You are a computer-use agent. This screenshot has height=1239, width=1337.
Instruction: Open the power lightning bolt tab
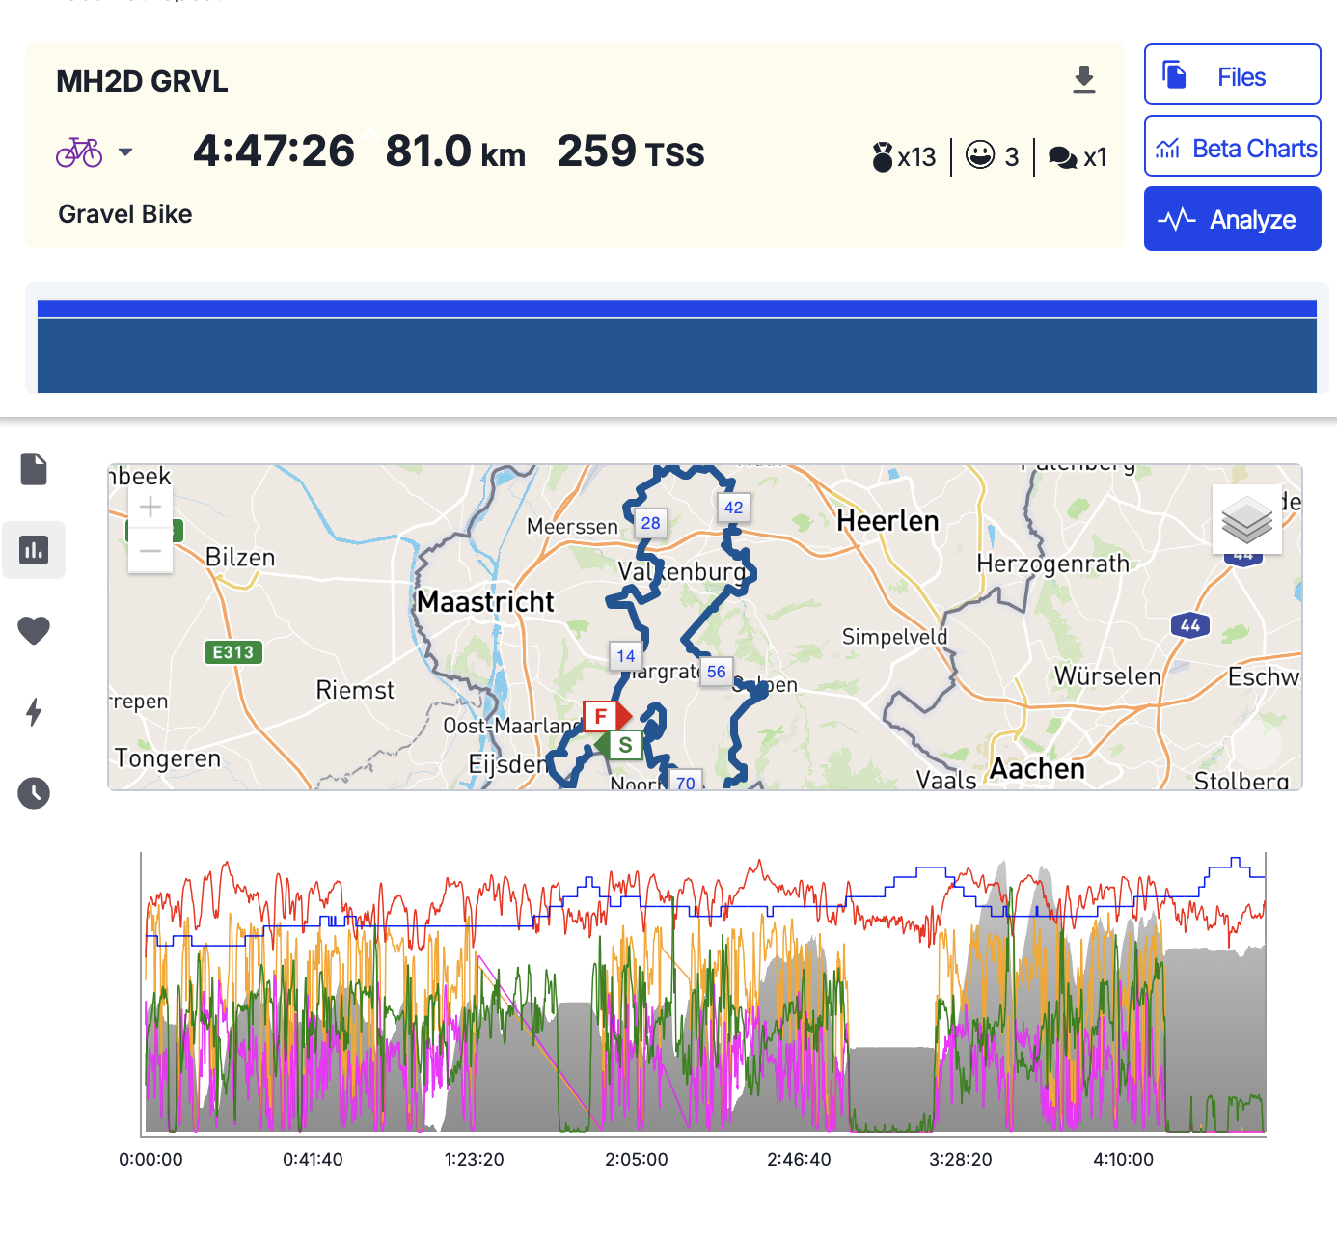click(34, 712)
